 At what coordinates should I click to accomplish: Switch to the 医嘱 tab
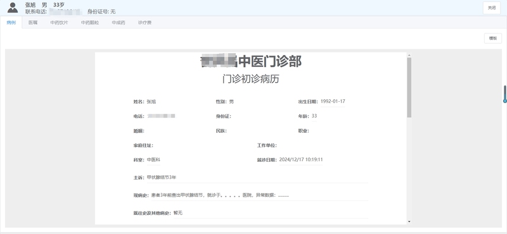(33, 23)
